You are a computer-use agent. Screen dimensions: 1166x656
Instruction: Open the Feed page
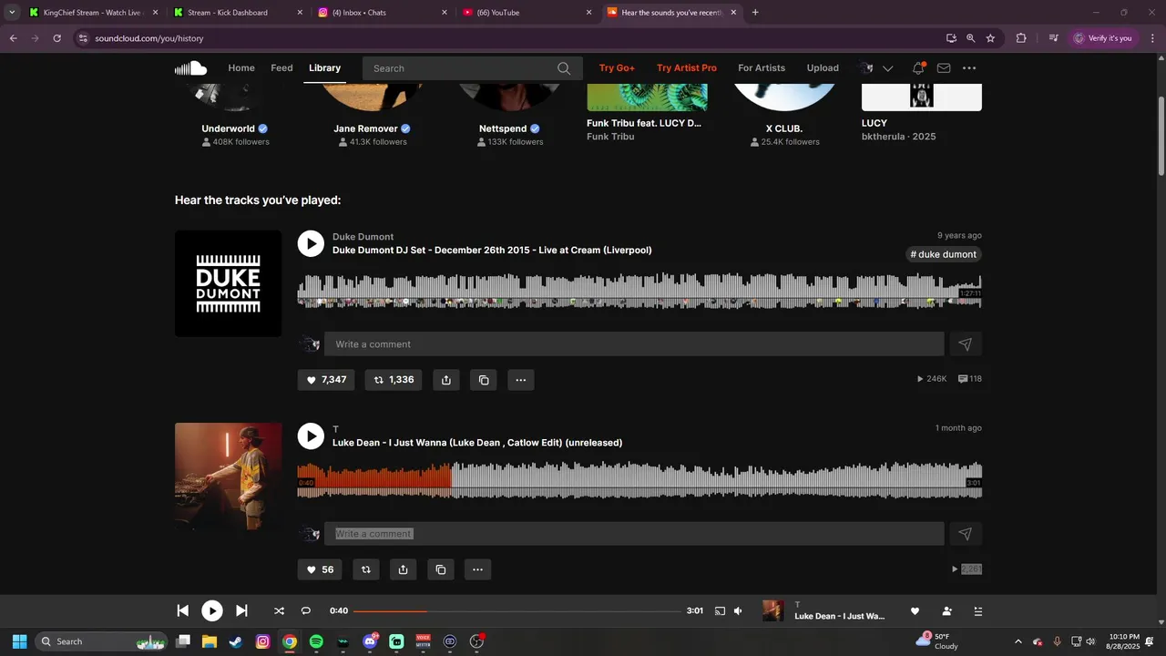(281, 68)
